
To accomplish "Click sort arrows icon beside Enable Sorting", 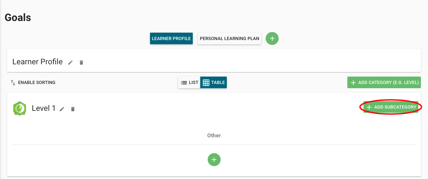I will pyautogui.click(x=13, y=82).
